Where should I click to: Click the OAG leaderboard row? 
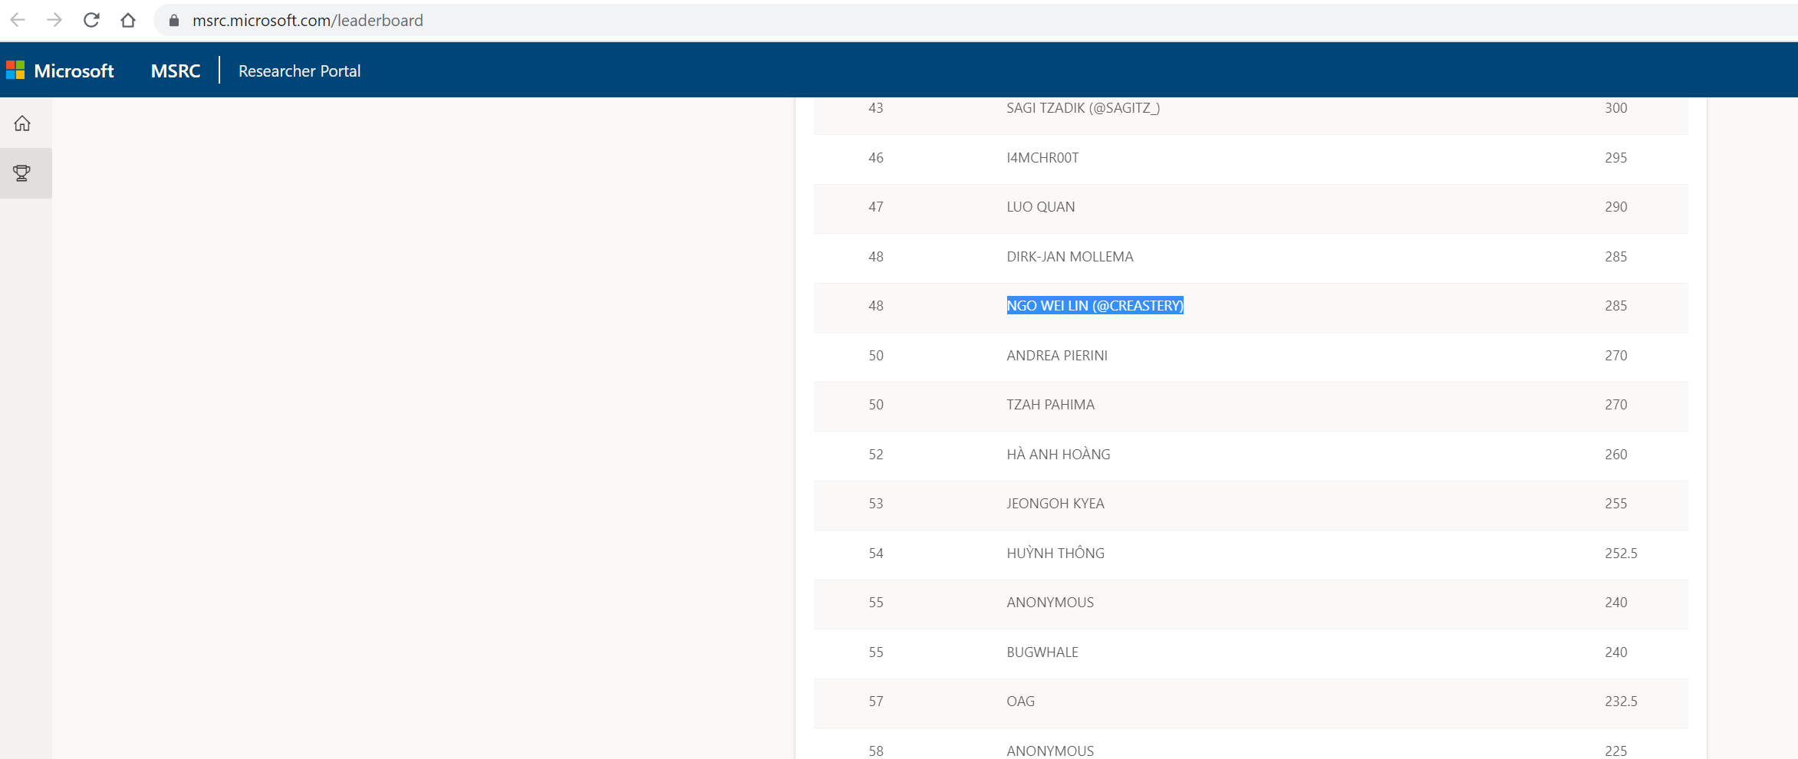1020,701
